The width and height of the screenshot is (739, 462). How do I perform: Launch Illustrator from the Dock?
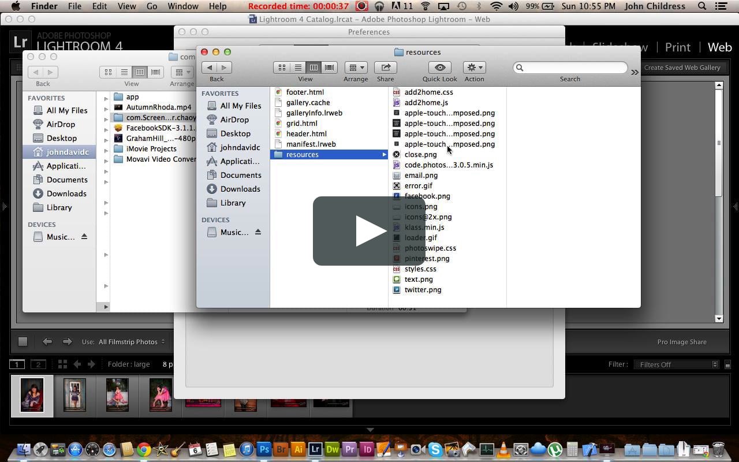click(x=298, y=449)
